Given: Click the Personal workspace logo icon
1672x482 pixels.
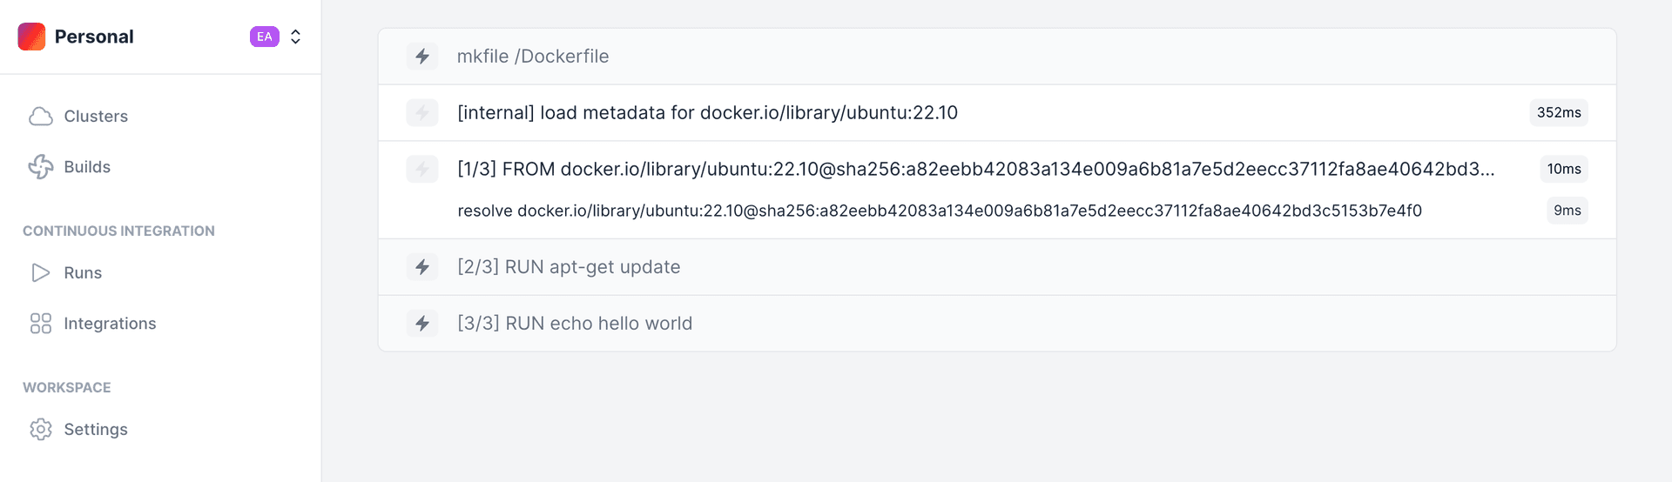Looking at the screenshot, I should point(31,37).
